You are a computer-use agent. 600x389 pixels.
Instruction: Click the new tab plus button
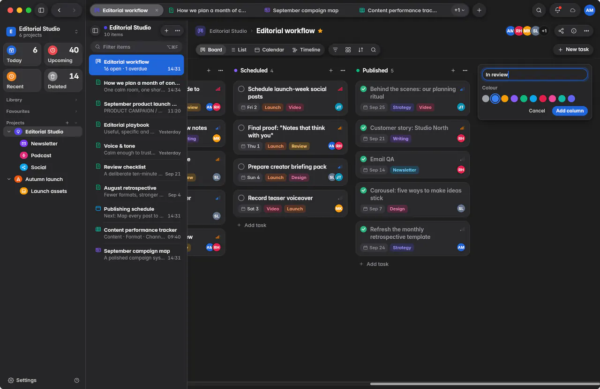point(478,10)
